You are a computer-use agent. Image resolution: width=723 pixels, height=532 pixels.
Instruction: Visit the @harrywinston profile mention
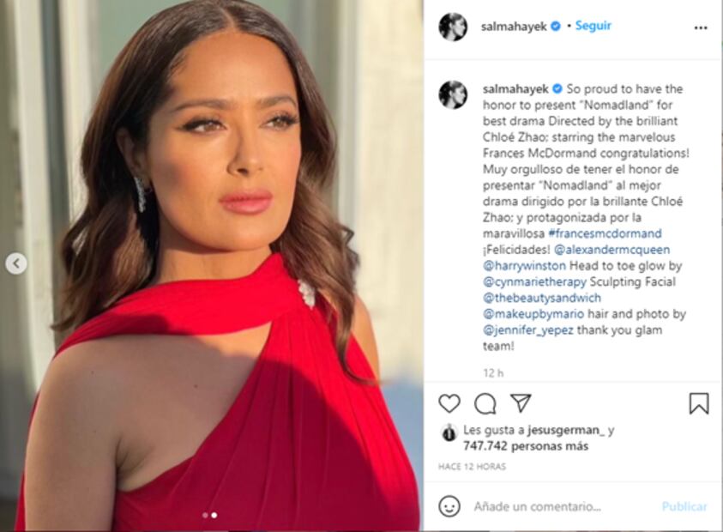coord(524,266)
